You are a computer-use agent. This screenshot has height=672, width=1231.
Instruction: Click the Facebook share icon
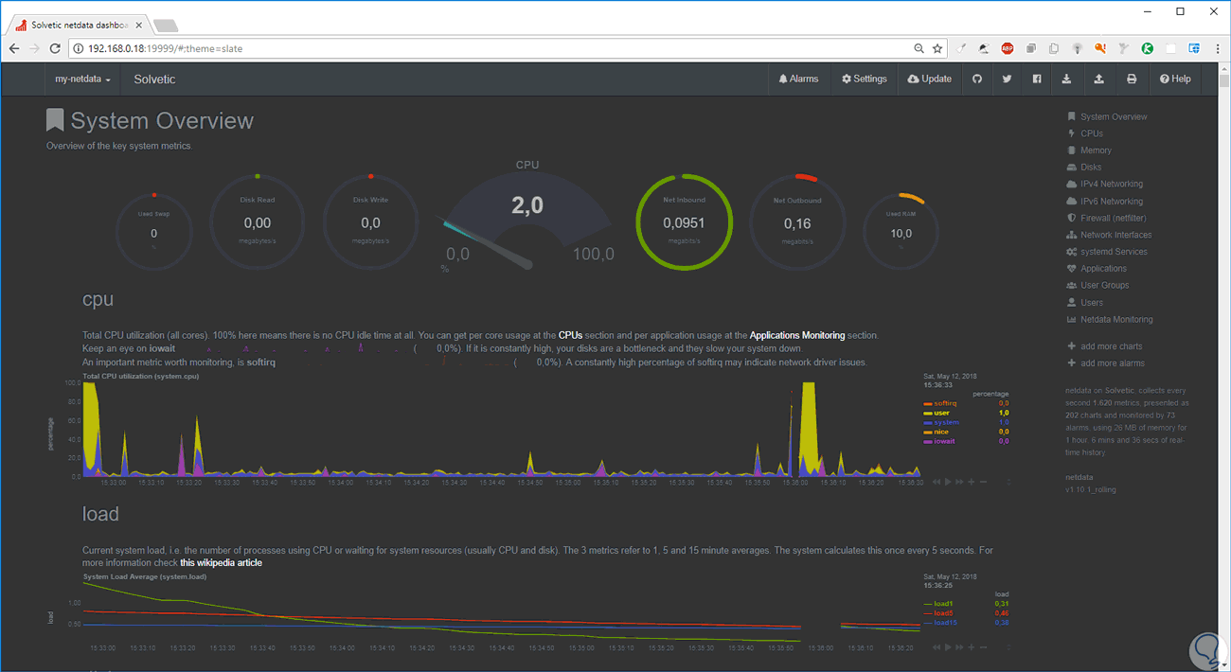[x=1037, y=80]
